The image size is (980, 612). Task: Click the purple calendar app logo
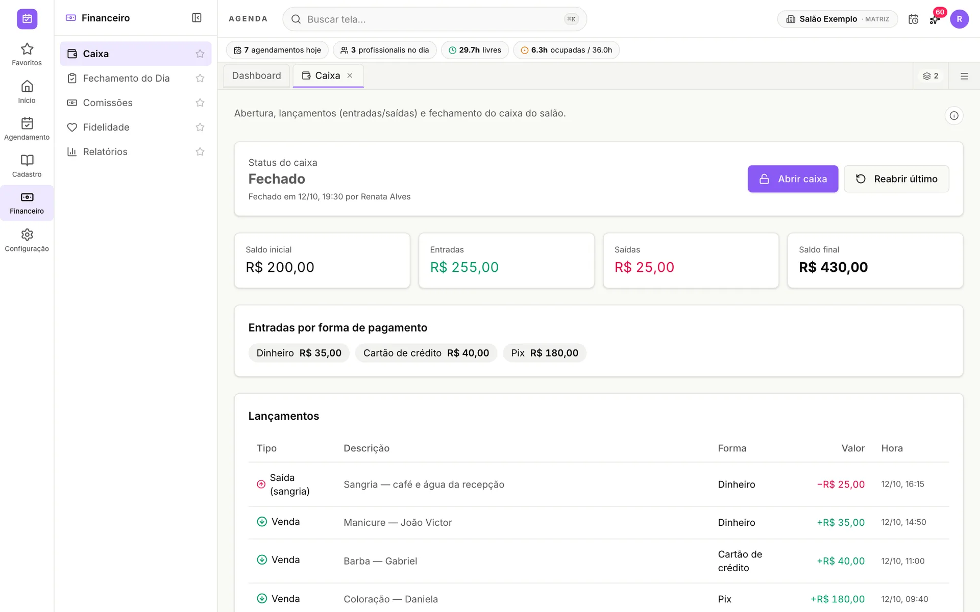(27, 19)
